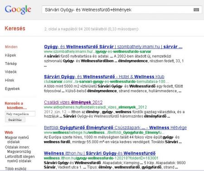Image resolution: width=204 pixels, height=171 pixels.
Task: Open Belföldi Gyógyfürdő Élményfürdő Csúszdapark result
Action: 115,127
